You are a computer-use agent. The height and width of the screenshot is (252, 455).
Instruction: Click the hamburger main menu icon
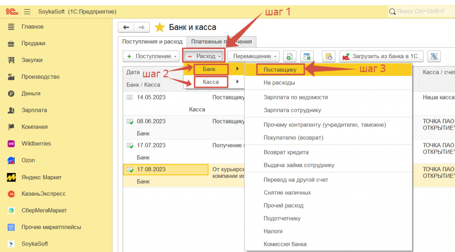pos(27,11)
